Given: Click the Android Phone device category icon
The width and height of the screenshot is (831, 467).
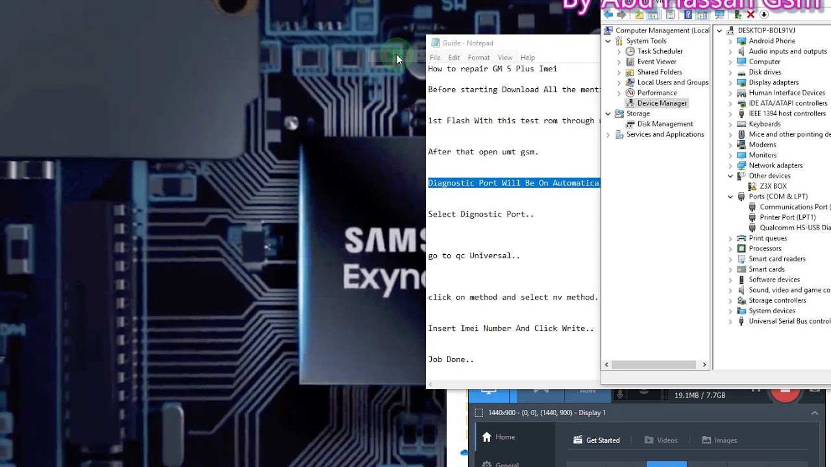Looking at the screenshot, I should point(741,41).
